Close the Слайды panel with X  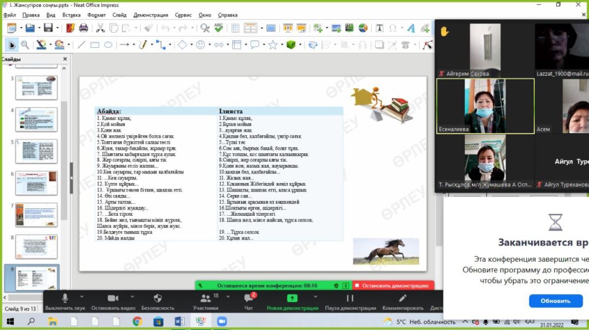click(65, 59)
